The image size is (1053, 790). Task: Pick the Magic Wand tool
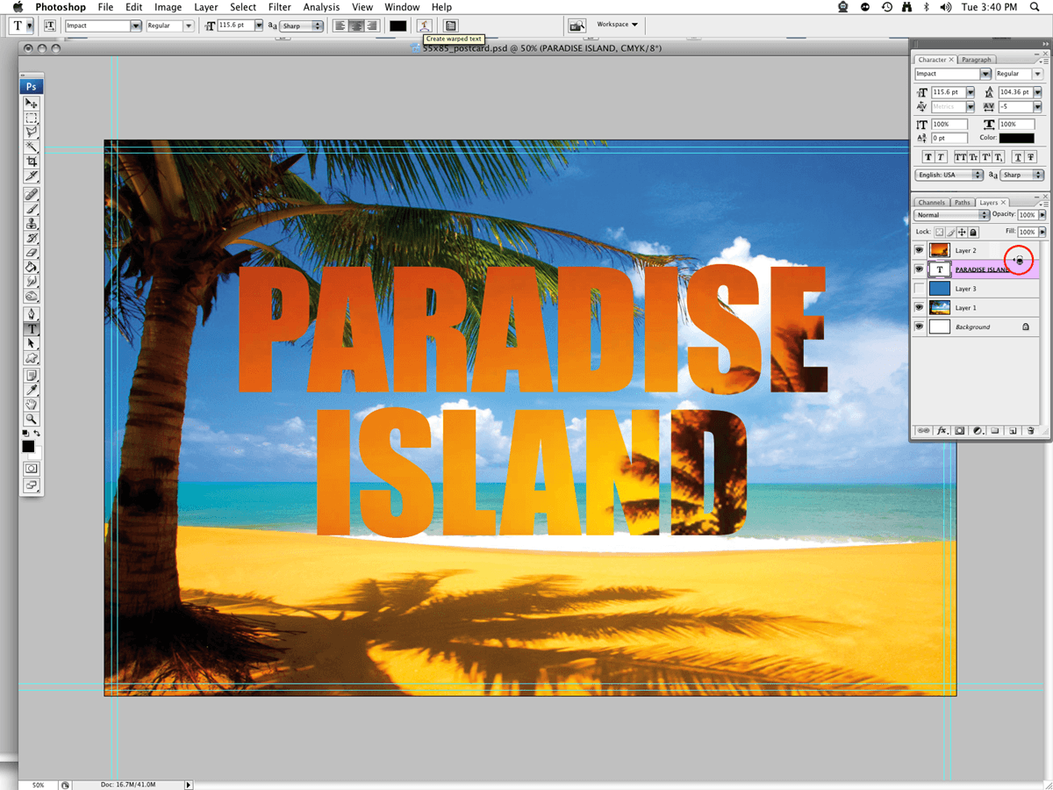click(x=32, y=147)
